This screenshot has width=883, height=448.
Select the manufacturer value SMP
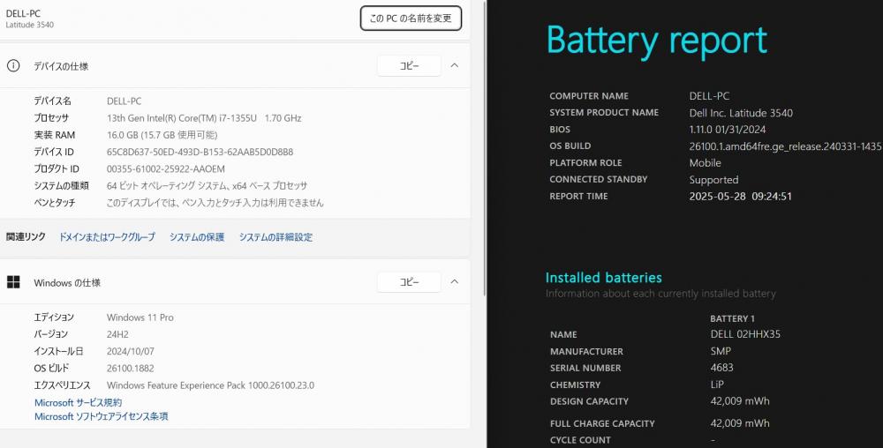click(721, 351)
